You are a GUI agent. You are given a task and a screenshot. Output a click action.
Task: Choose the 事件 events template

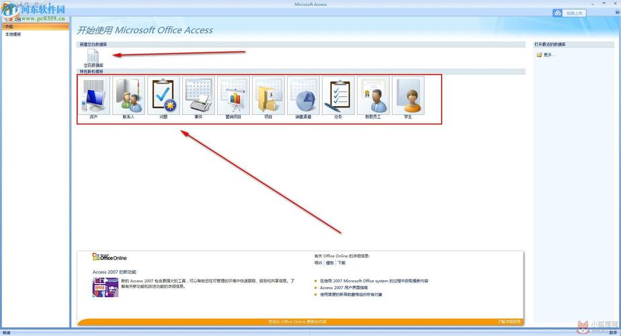(x=198, y=97)
